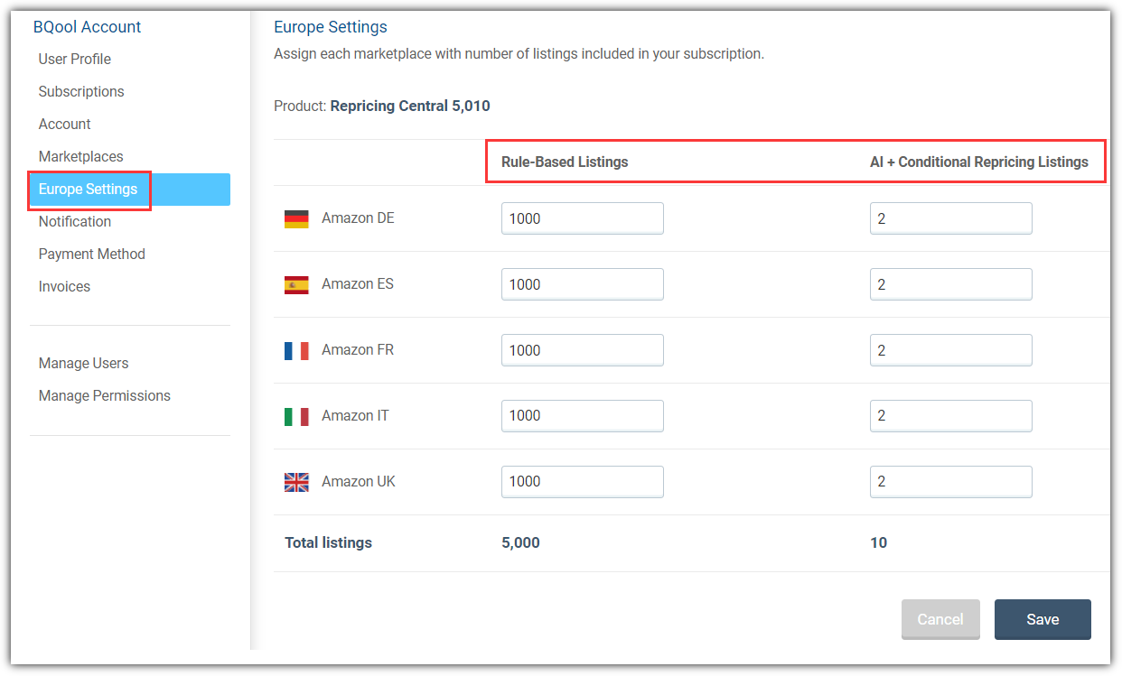
Task: Click the Europe Settings page title
Action: 331,27
